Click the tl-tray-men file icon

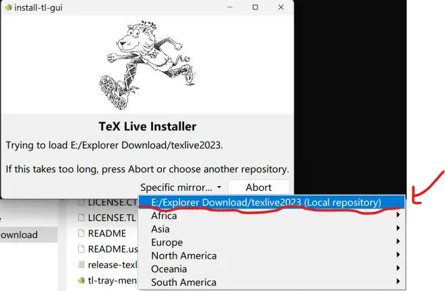81,280
